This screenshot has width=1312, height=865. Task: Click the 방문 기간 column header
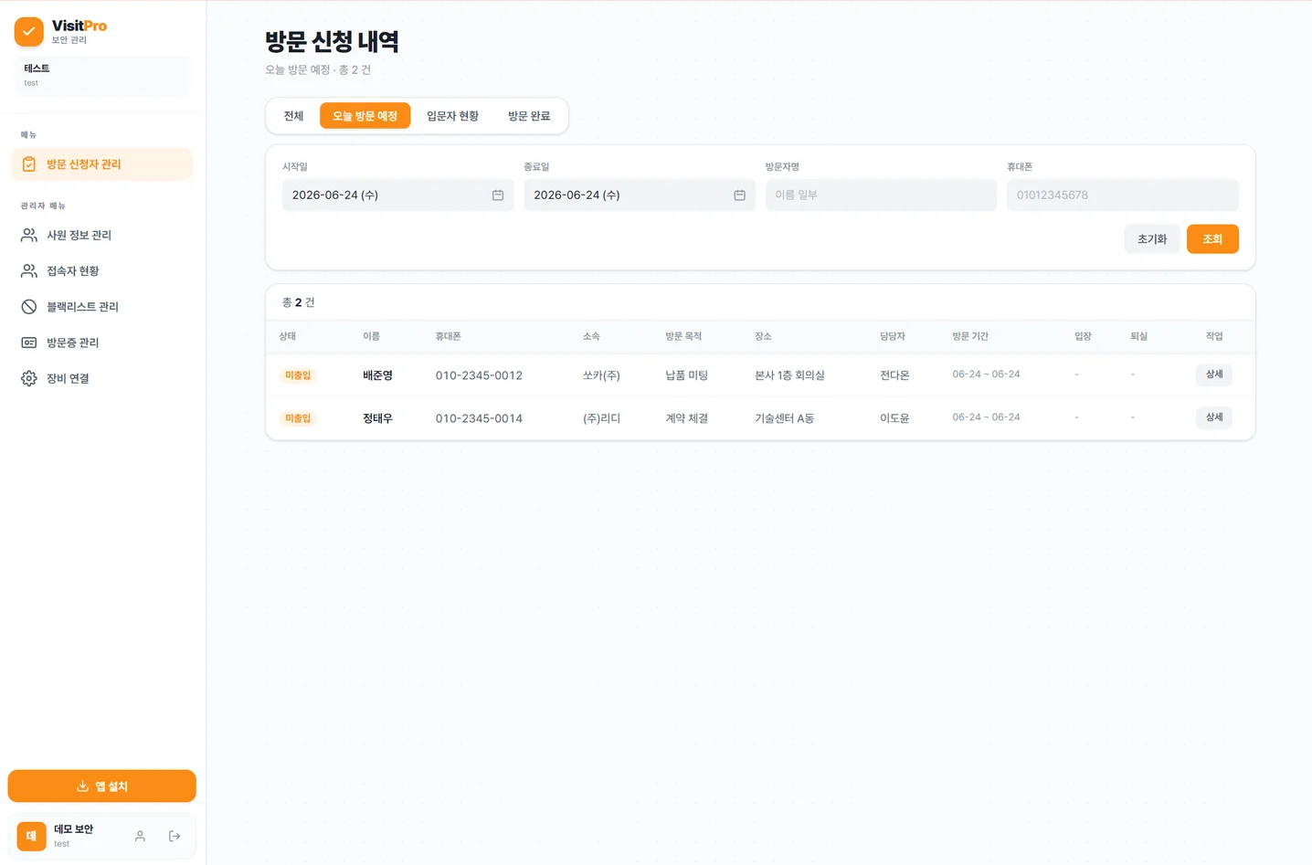tap(970, 336)
